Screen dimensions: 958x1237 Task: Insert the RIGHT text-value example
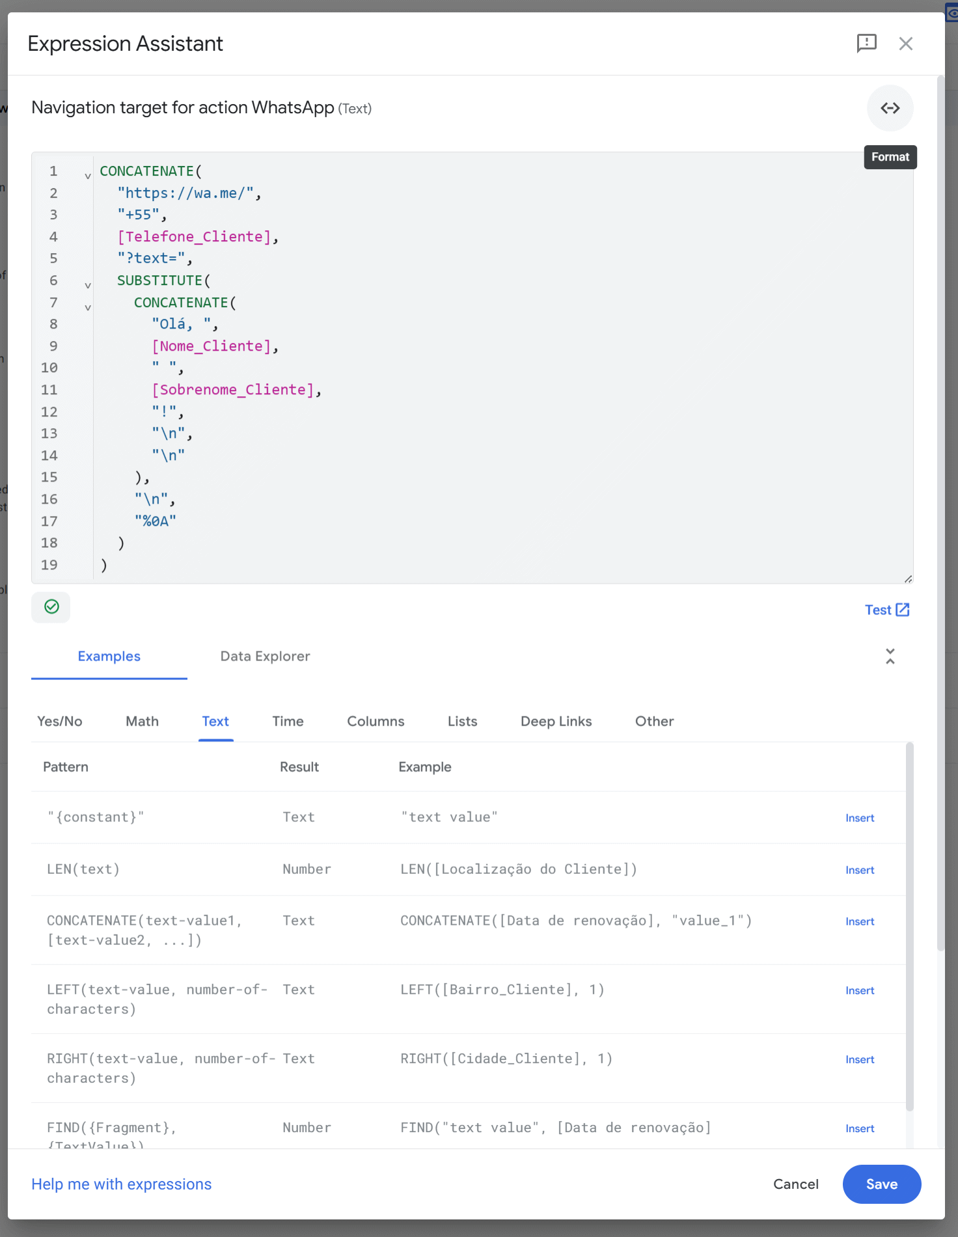(859, 1059)
